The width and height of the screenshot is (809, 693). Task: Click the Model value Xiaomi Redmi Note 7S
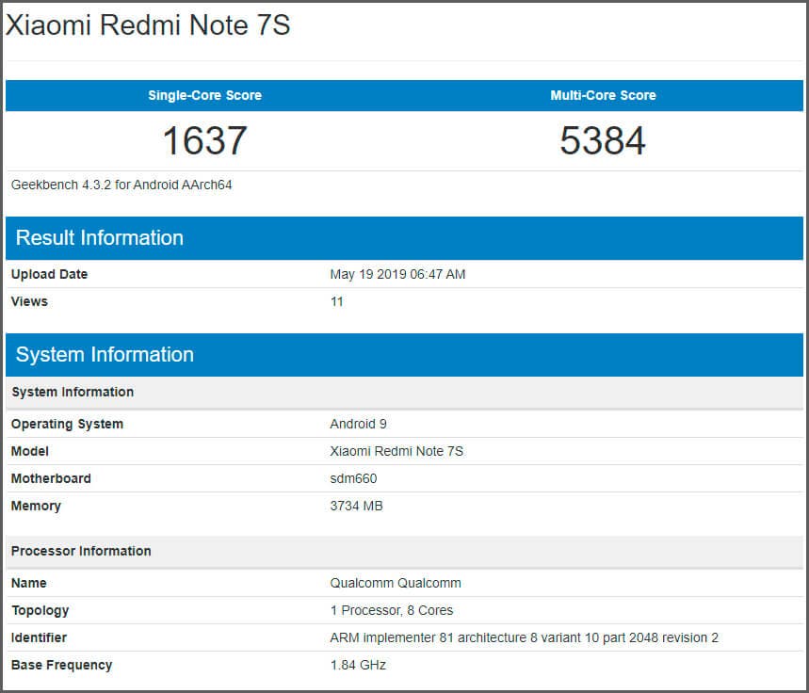point(396,451)
